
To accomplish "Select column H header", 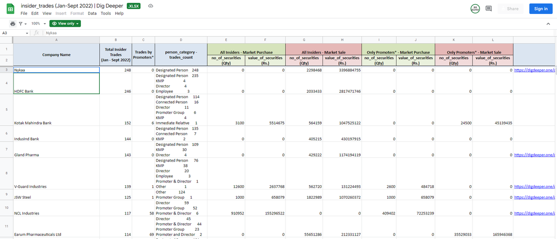I will pyautogui.click(x=342, y=40).
